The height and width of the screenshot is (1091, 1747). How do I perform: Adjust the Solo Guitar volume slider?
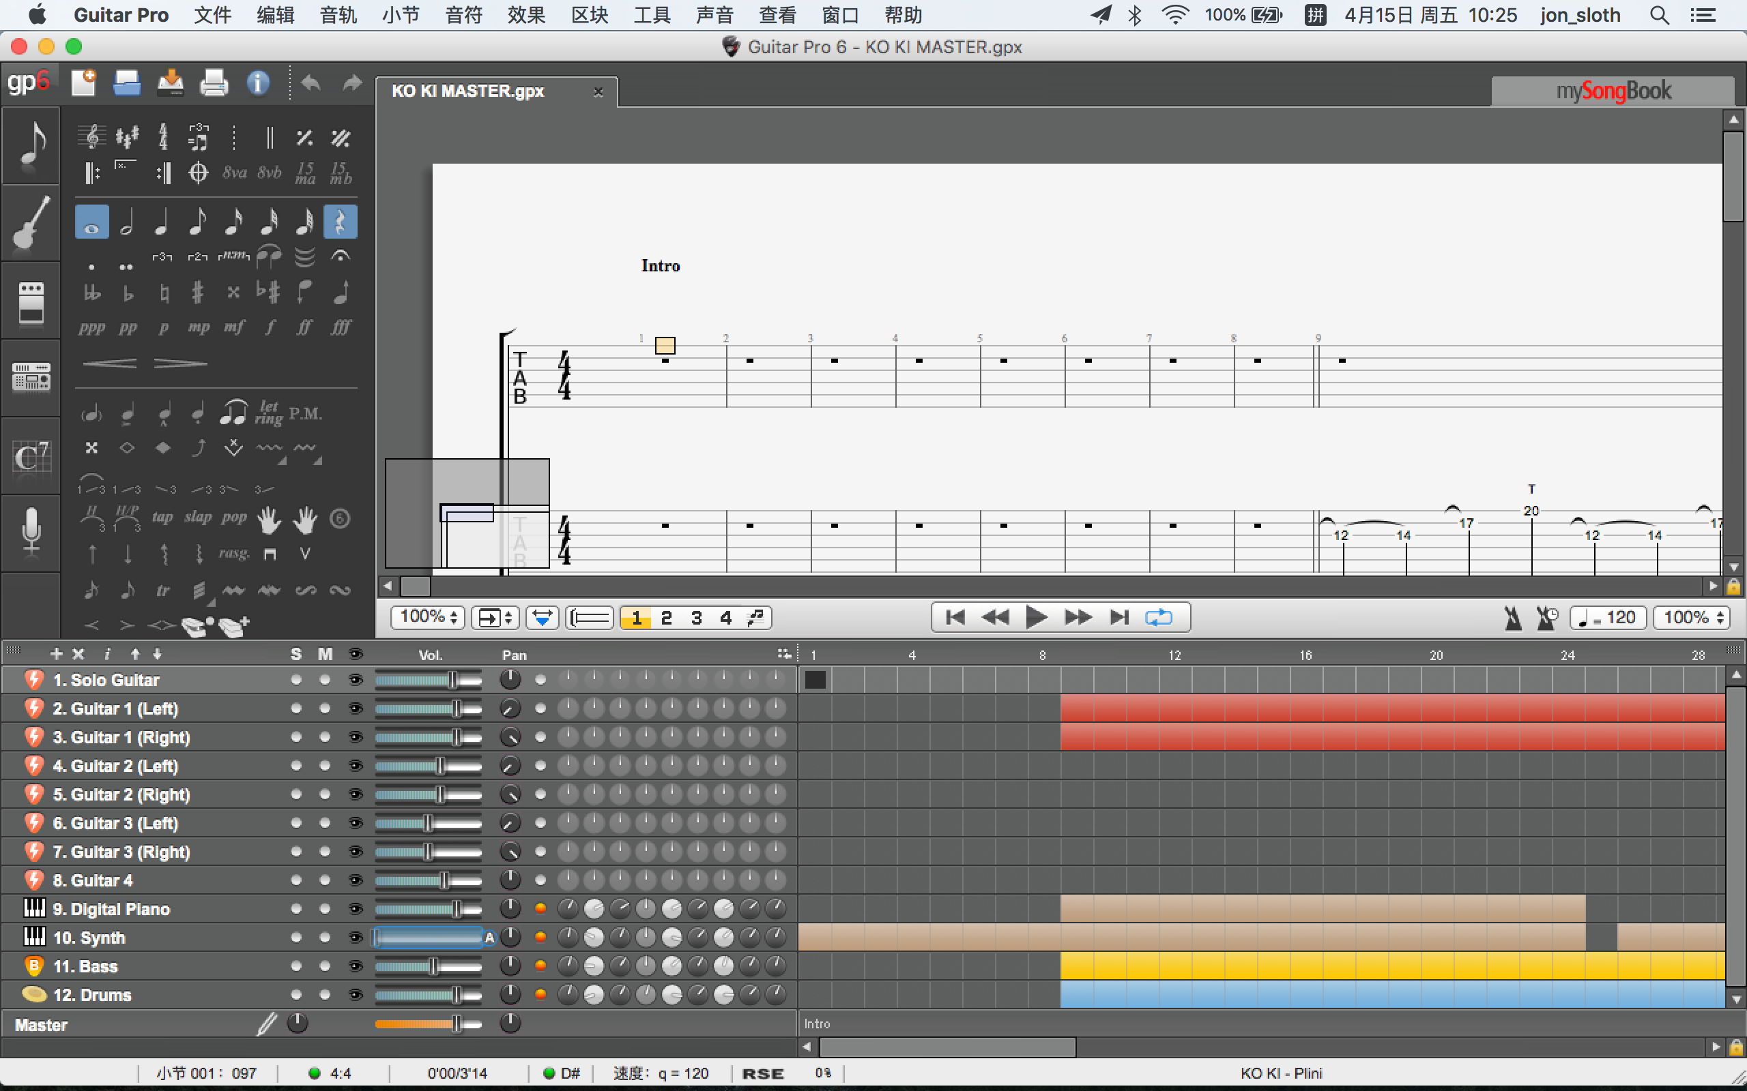pos(428,680)
